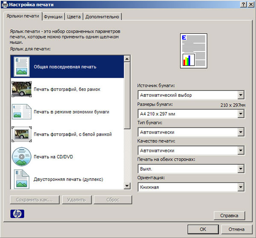Click the Удалить button
Viewport: 256px width, 238px height.
(76, 200)
